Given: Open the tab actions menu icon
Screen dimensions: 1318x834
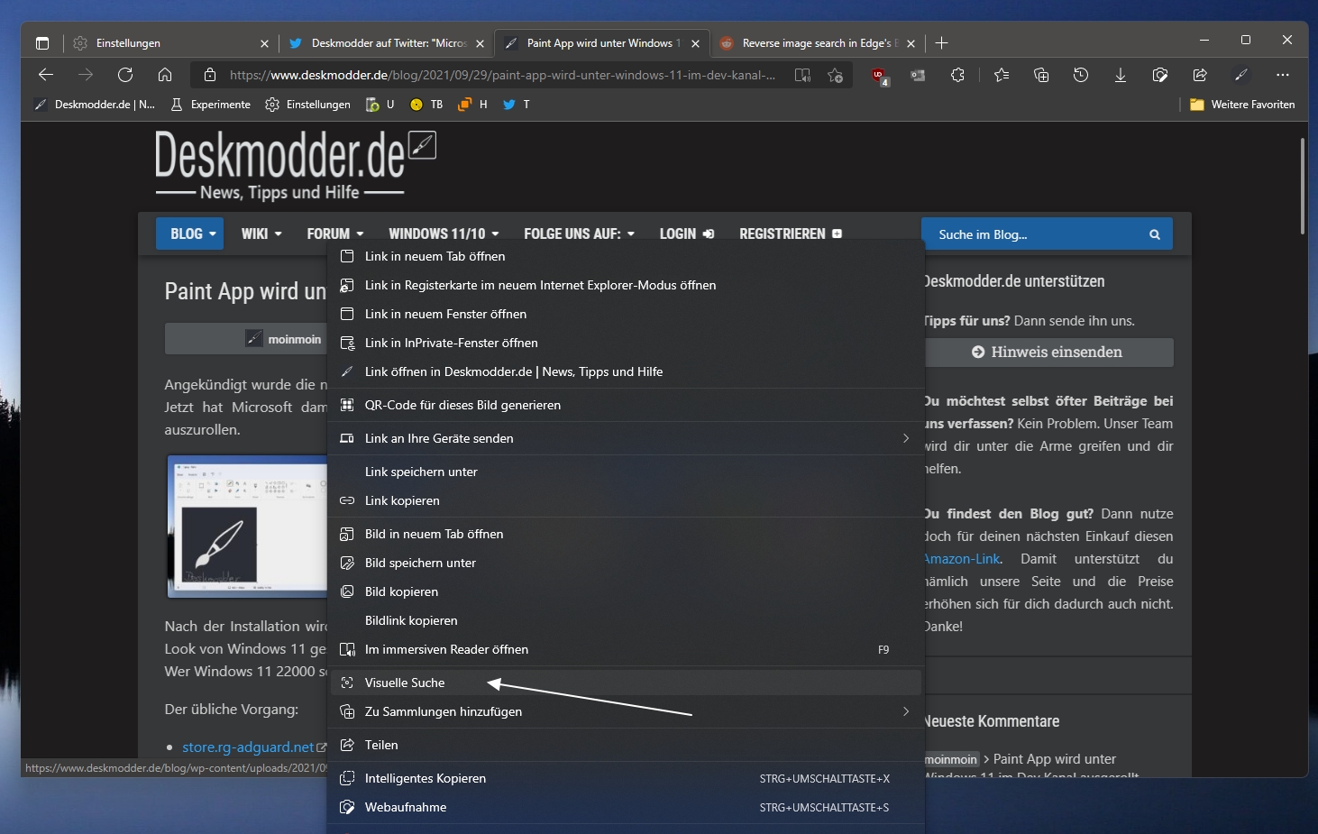Looking at the screenshot, I should click(42, 43).
